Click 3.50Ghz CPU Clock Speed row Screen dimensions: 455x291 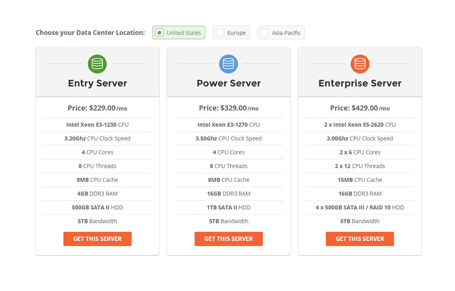coord(229,139)
